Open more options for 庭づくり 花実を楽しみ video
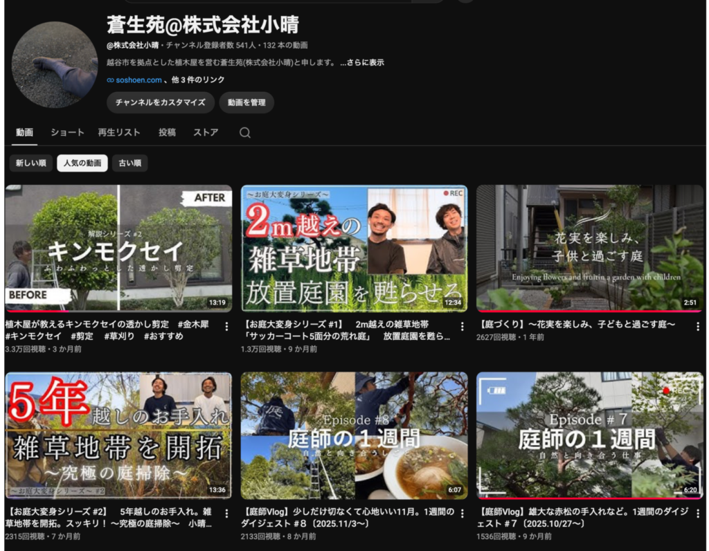This screenshot has height=551, width=709. click(x=698, y=326)
